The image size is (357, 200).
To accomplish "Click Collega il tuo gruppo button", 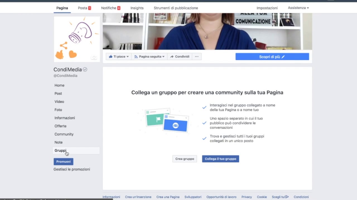I will (220, 159).
